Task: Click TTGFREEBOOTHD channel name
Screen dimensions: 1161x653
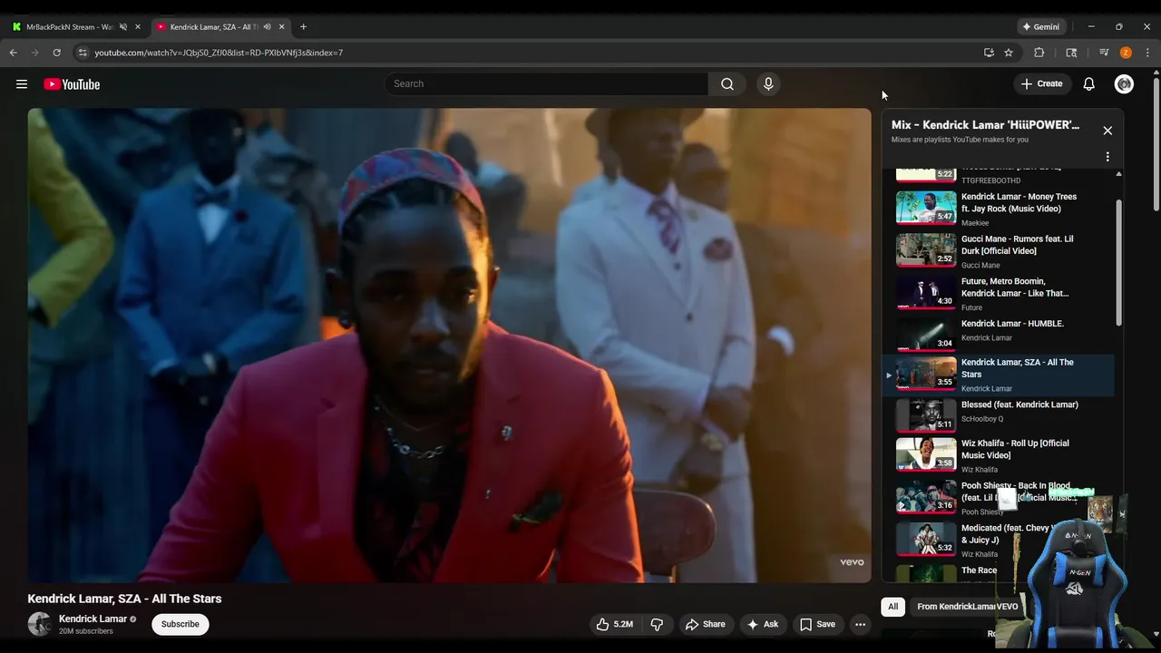Action: click(990, 180)
